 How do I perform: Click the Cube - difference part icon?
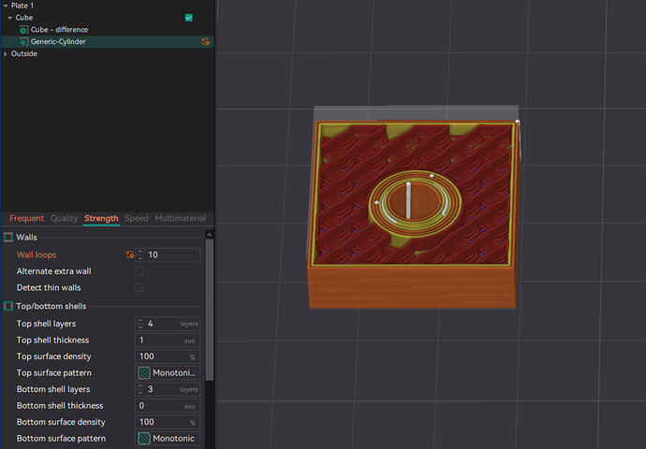[23, 30]
